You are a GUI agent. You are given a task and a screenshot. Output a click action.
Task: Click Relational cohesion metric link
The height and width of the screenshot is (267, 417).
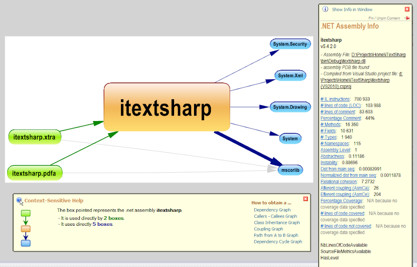(x=339, y=182)
